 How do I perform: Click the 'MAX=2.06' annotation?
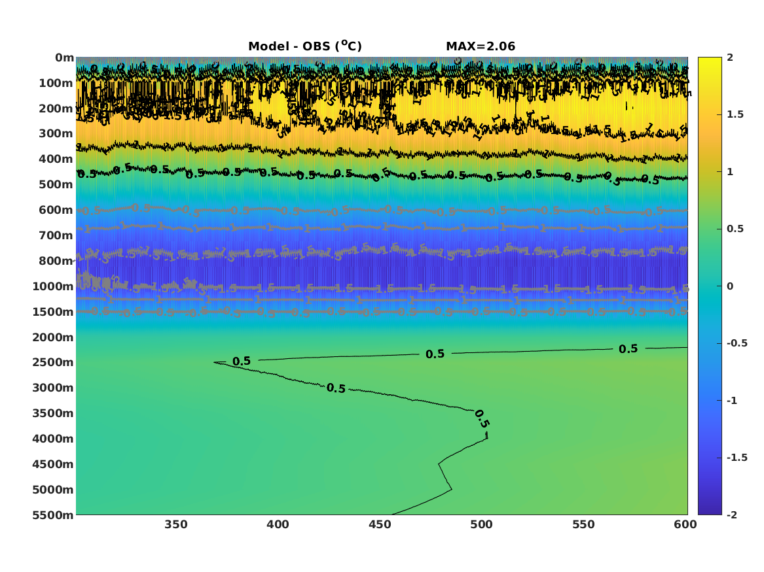481,46
